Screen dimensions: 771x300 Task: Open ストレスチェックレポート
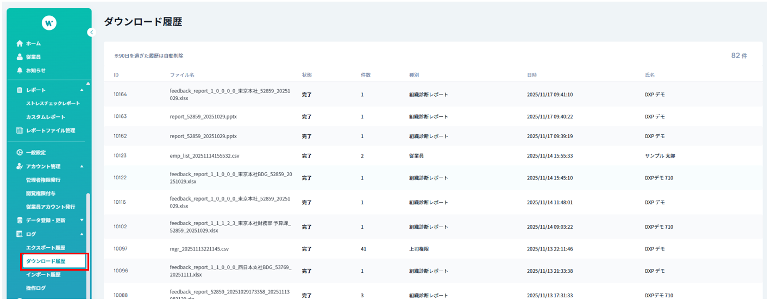click(x=53, y=103)
